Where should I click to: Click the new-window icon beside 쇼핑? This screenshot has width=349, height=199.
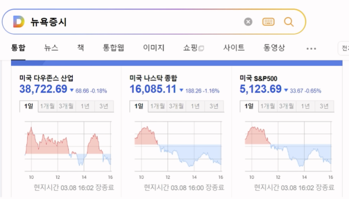(x=201, y=48)
